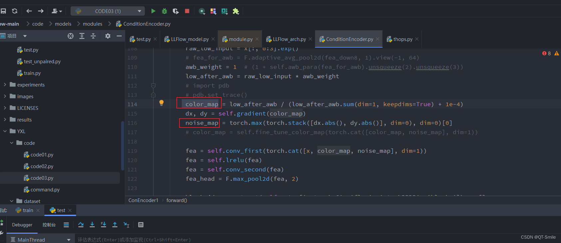
Task: Stop the running process
Action: [187, 11]
